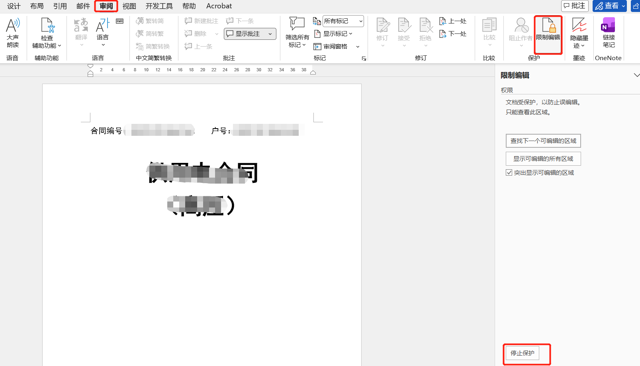Collapse the 限制编辑 pane chevron
Screen dimensions: 640x366
(x=636, y=75)
